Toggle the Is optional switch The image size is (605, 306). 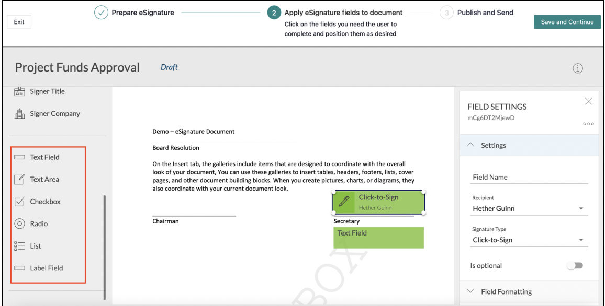[575, 266]
